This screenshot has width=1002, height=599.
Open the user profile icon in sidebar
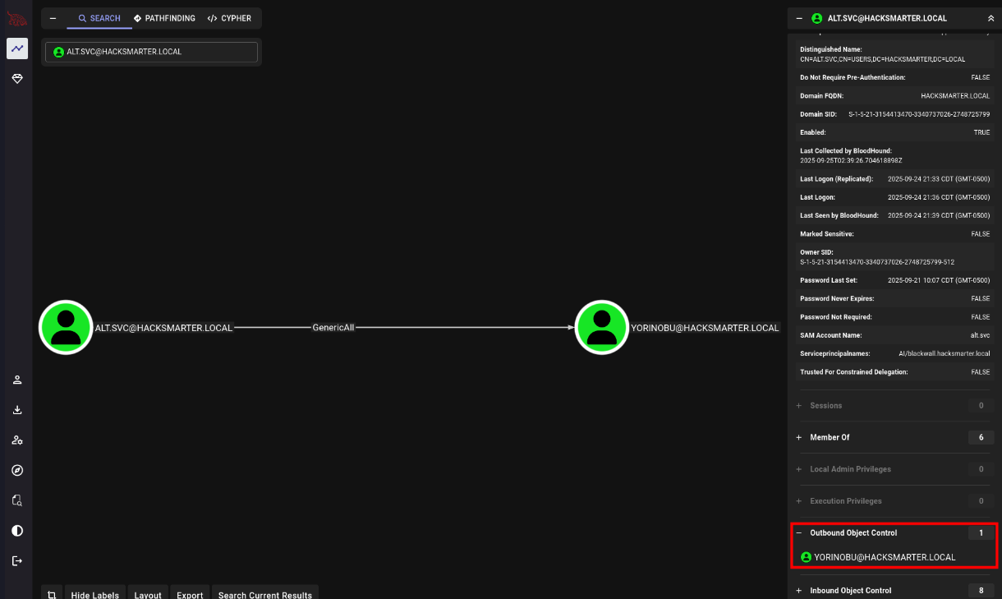(x=17, y=380)
